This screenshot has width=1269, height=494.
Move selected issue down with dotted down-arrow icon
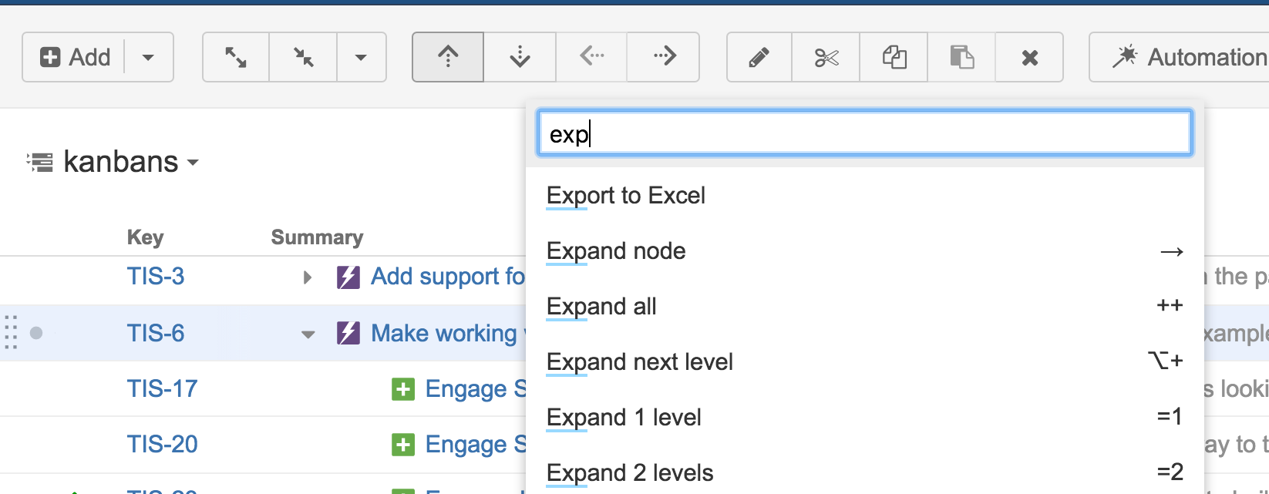[519, 56]
